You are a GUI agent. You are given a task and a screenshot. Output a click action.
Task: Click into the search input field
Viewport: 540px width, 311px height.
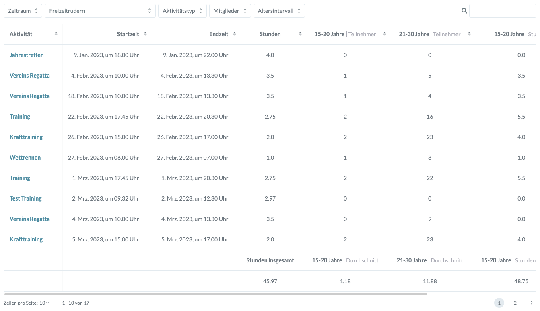point(502,11)
